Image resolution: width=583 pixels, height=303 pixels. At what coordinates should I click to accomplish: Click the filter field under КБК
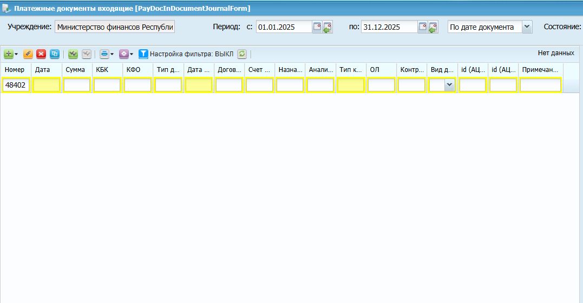107,85
